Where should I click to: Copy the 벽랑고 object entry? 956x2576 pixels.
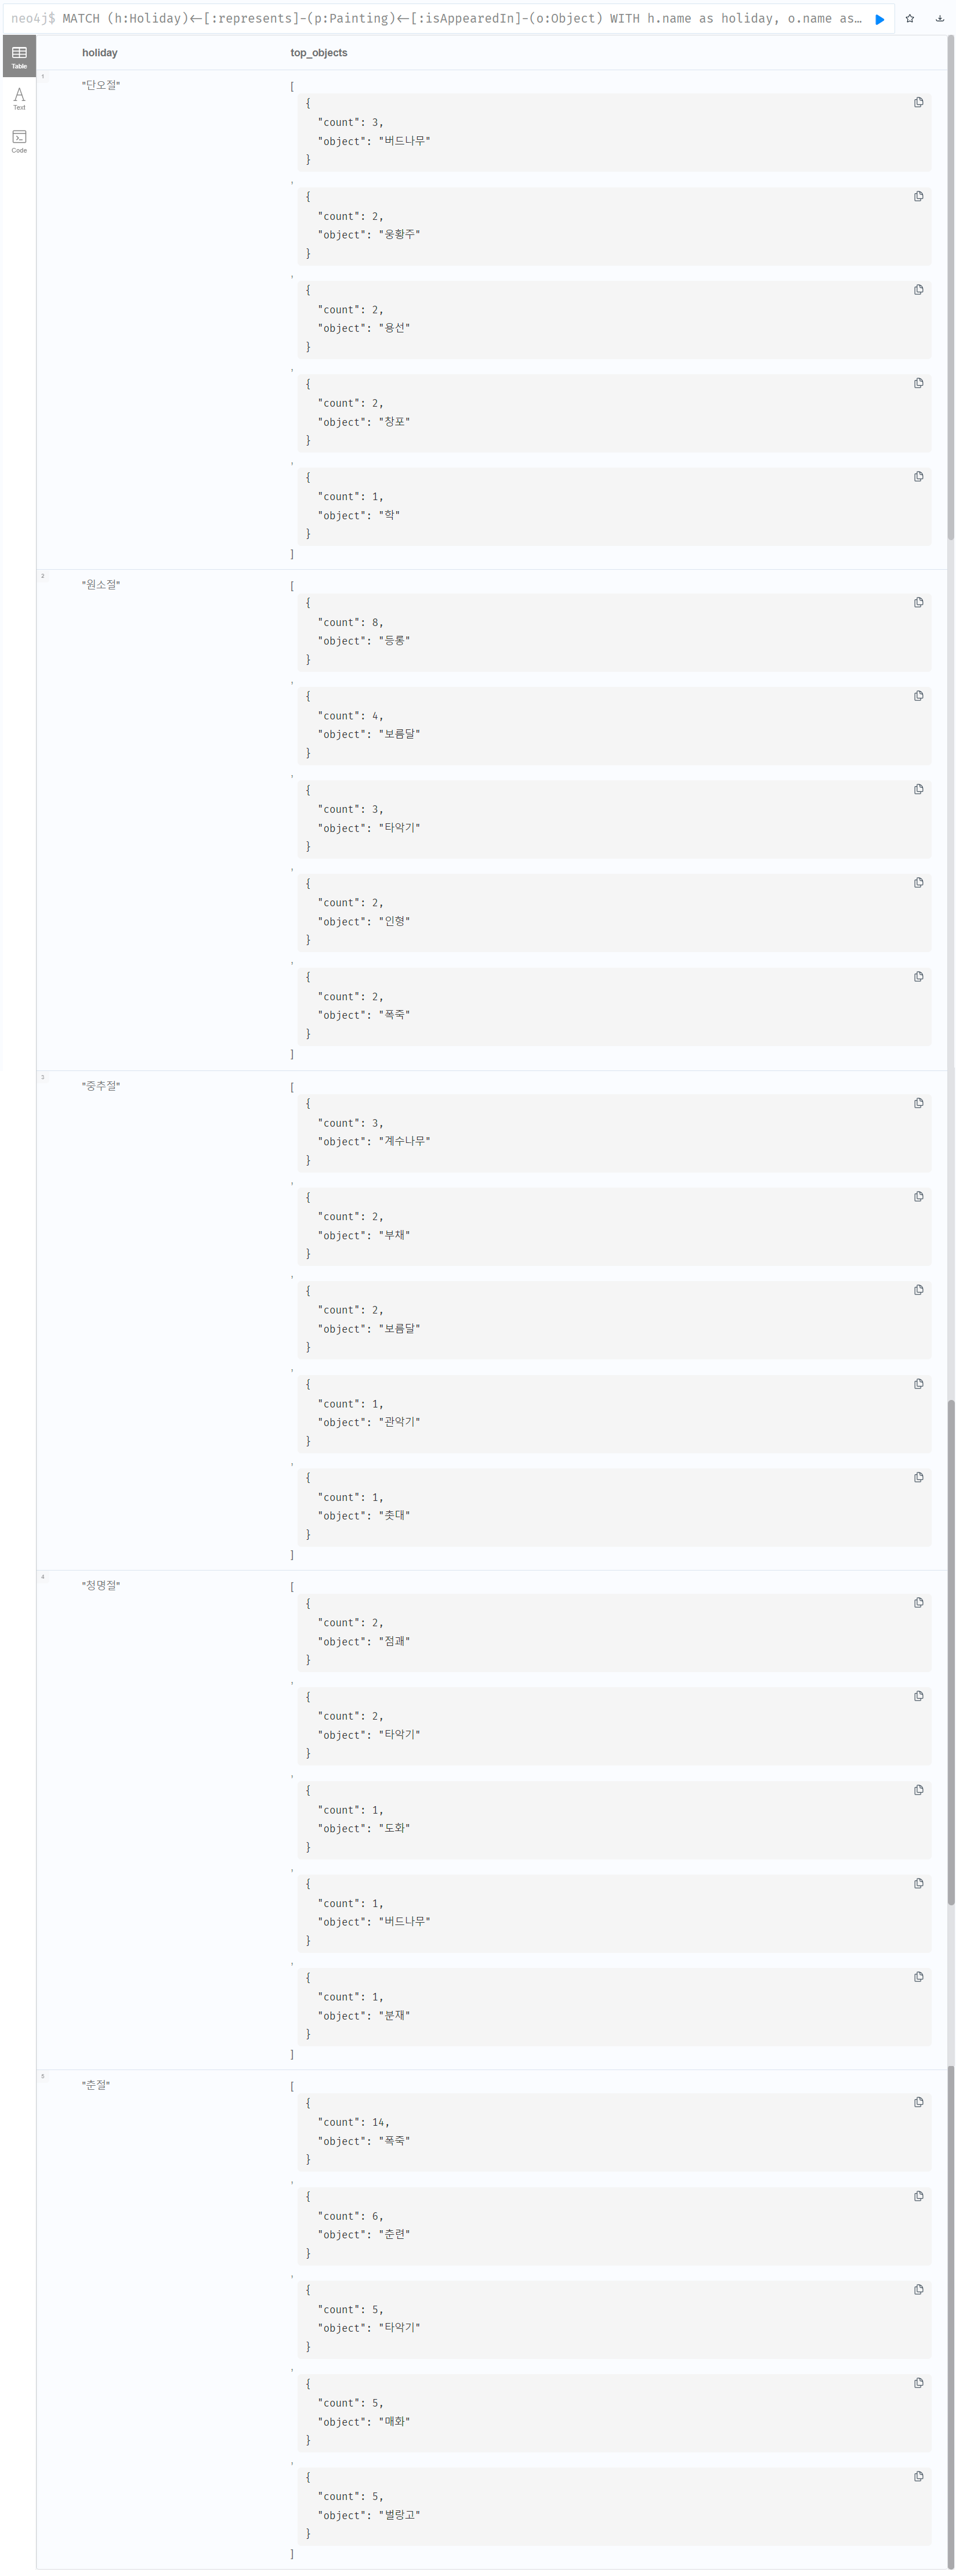918,2476
